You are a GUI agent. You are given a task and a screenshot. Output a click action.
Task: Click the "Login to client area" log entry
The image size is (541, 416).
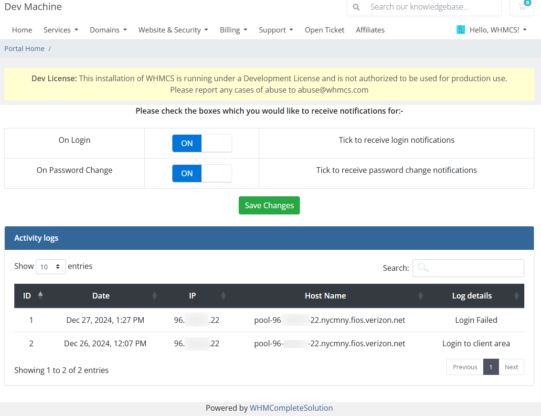coord(476,343)
